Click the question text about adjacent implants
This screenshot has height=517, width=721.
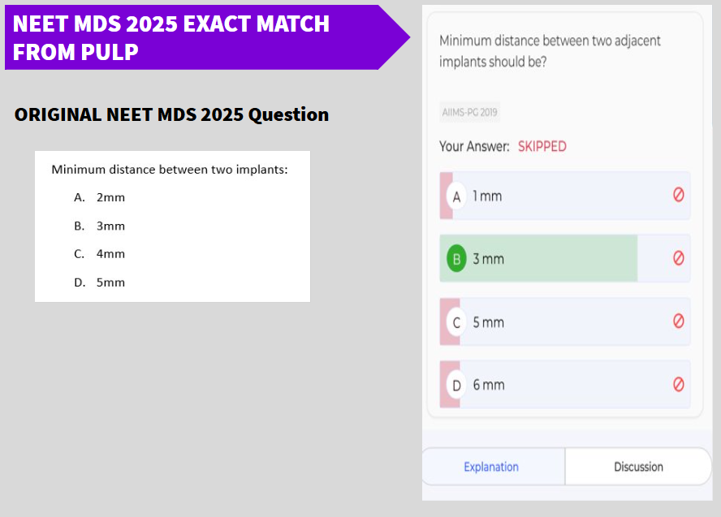[550, 51]
